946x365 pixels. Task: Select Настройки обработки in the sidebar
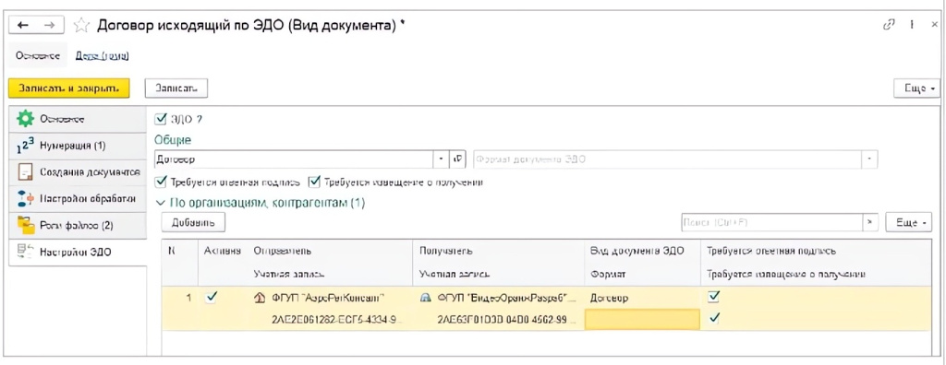(78, 198)
